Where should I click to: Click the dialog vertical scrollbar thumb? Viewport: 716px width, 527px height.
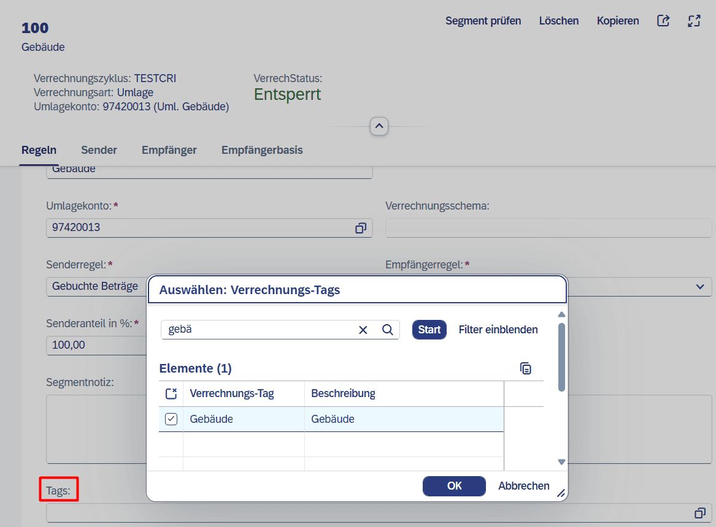tap(561, 357)
